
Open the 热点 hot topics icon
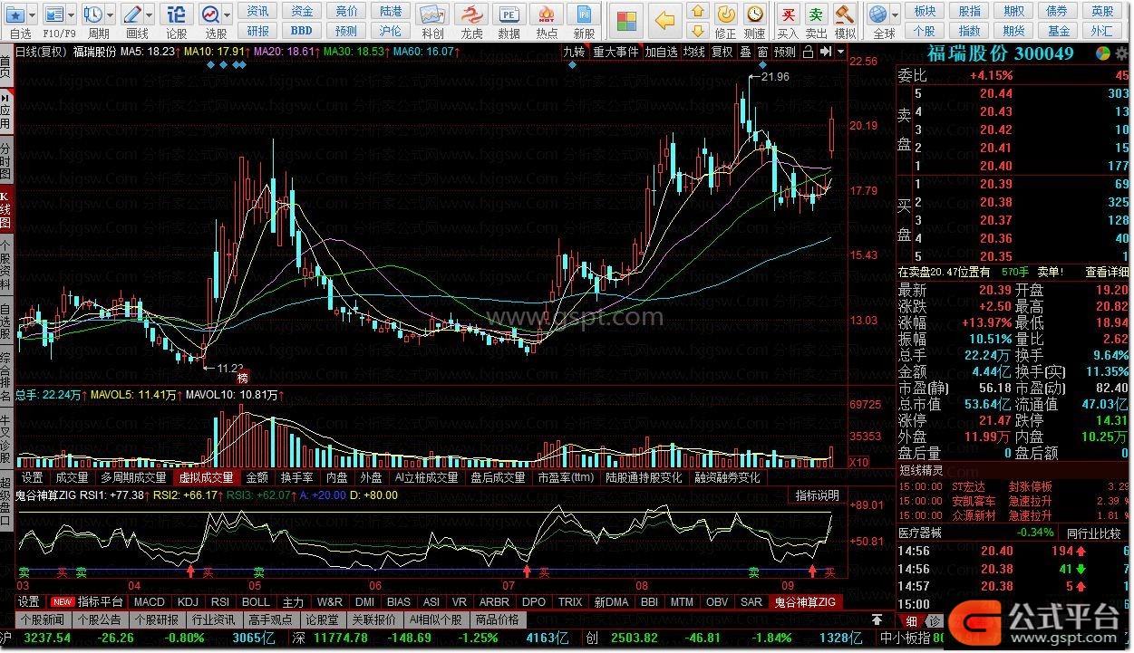pyautogui.click(x=547, y=14)
